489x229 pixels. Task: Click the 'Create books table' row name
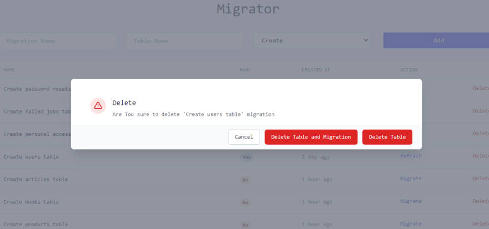coord(31,202)
